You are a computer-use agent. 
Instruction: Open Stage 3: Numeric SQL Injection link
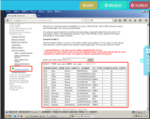[x=21, y=60]
